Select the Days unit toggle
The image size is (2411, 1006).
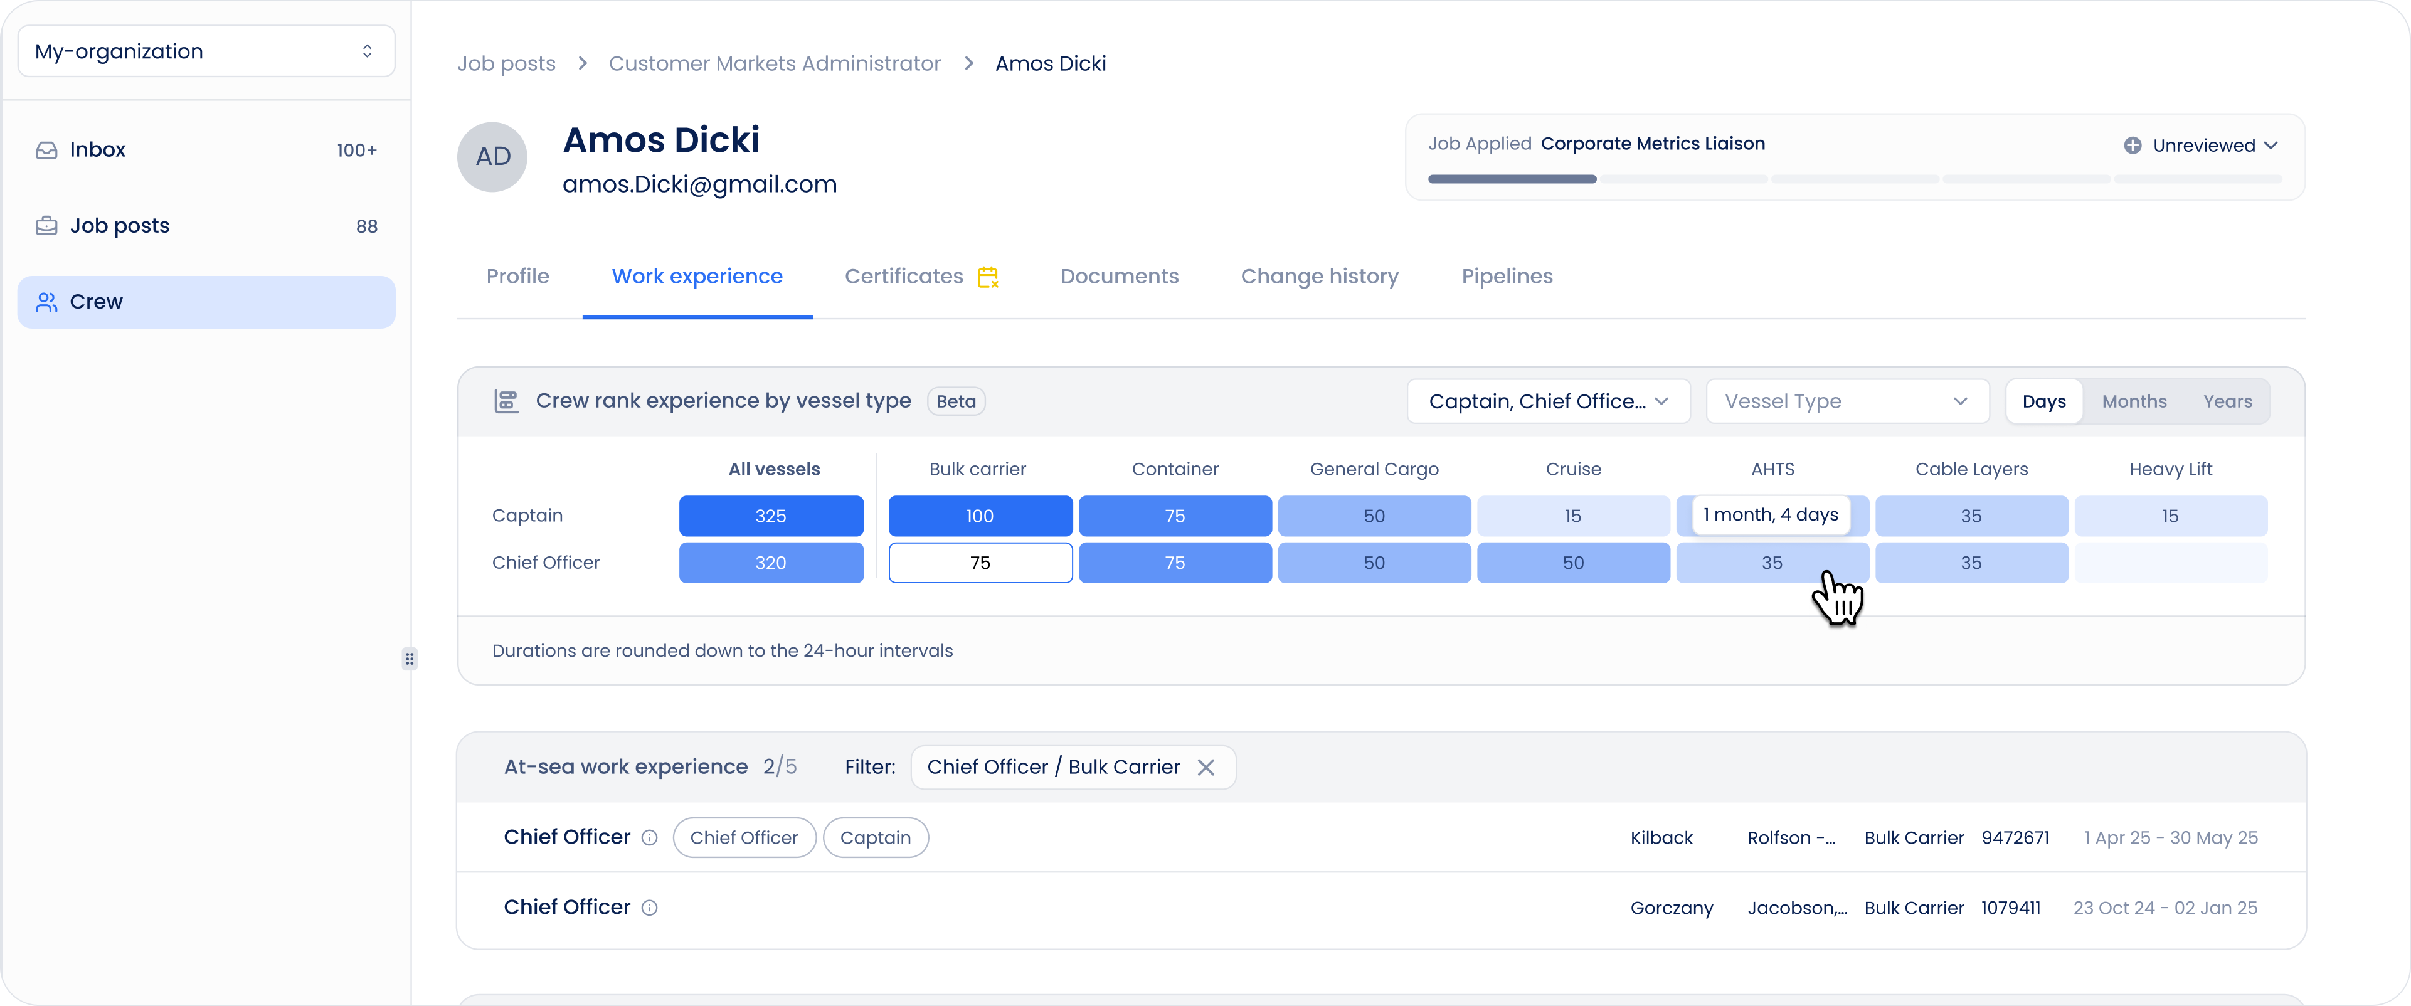pos(2044,401)
